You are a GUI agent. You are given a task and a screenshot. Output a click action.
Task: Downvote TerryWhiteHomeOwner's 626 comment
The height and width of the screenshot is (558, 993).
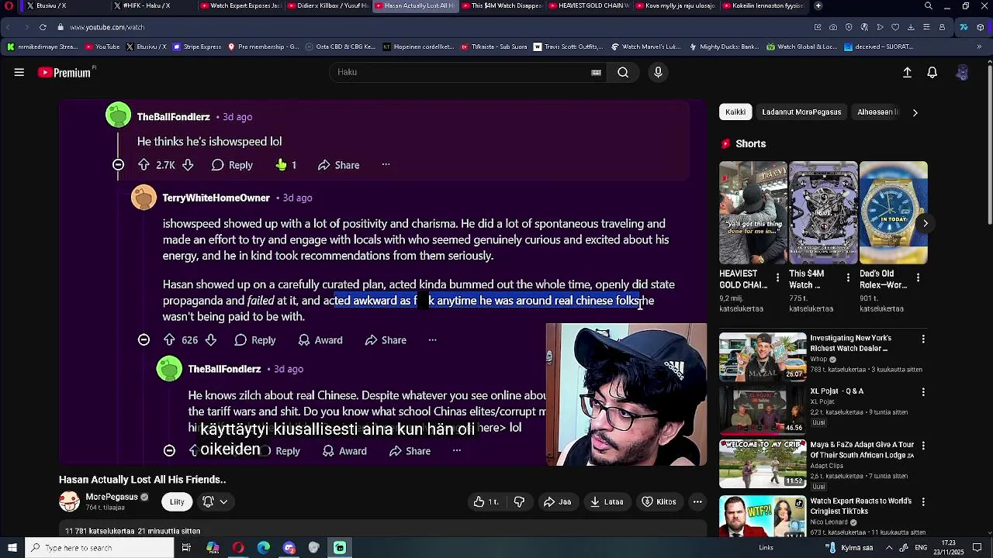[210, 340]
